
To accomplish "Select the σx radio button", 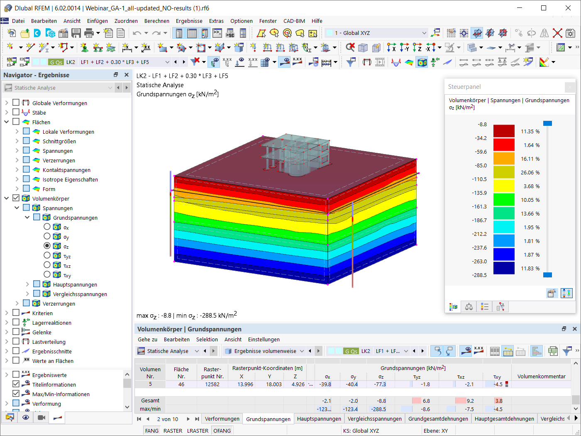I will click(47, 227).
